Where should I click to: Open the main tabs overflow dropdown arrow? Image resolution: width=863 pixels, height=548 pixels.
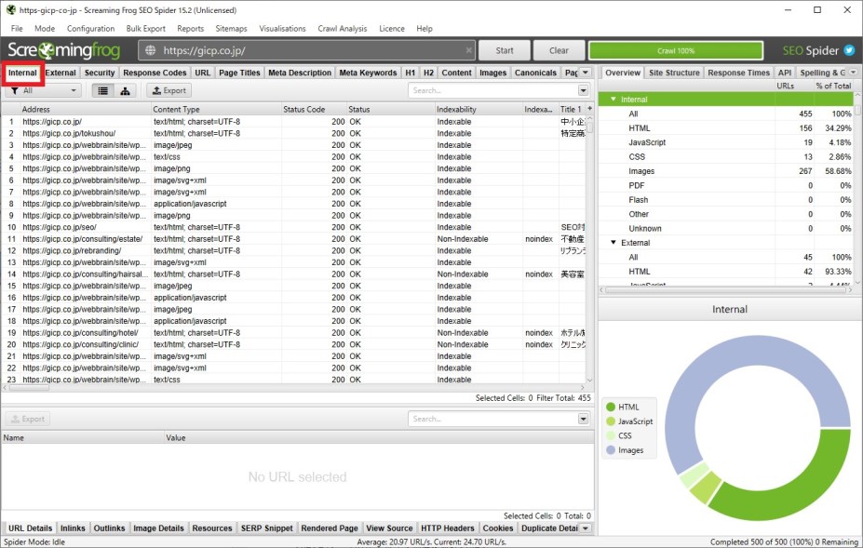click(585, 73)
